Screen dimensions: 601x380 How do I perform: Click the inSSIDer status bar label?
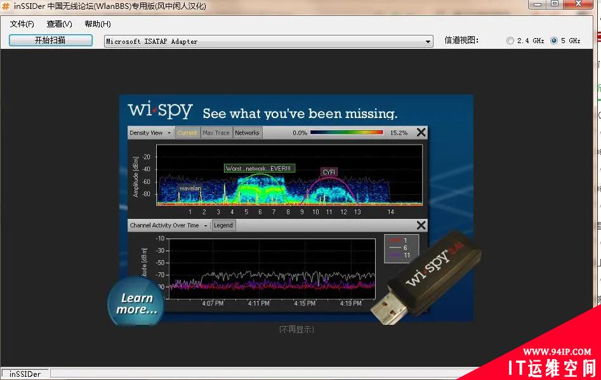pos(25,374)
